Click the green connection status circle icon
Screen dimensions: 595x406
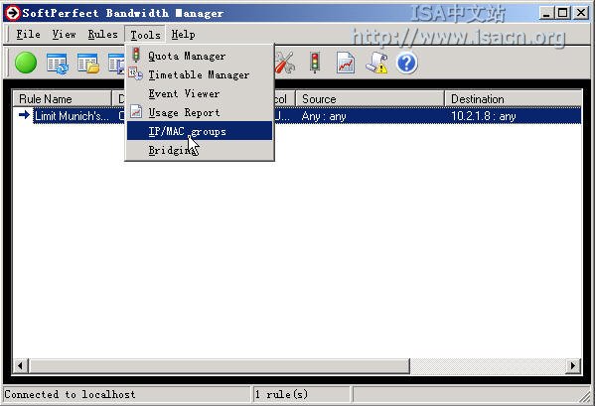click(x=26, y=63)
